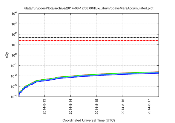Click the 2014-8-13 date label
This screenshot has height=123, width=175.
pos(44,107)
